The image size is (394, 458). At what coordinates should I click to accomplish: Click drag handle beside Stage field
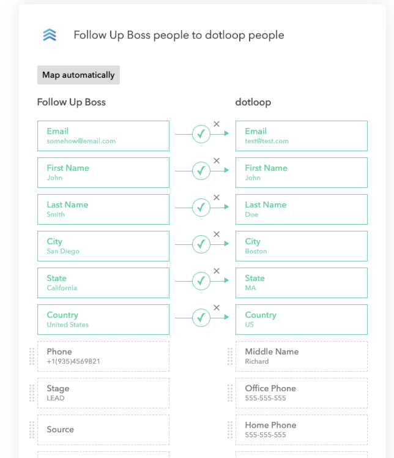[32, 393]
